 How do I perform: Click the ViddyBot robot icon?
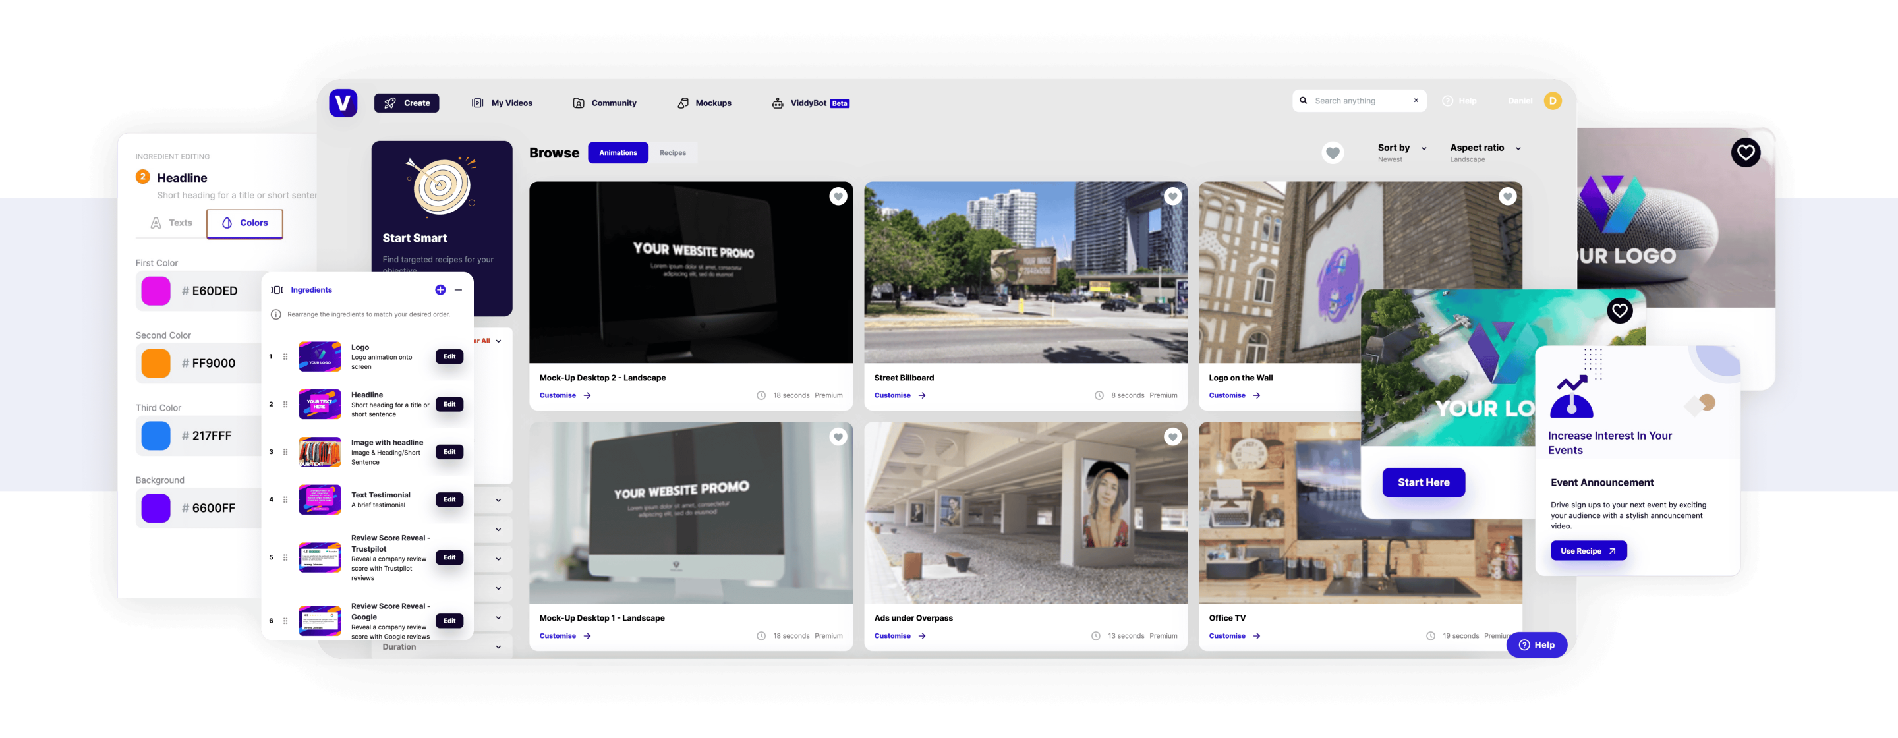click(778, 103)
